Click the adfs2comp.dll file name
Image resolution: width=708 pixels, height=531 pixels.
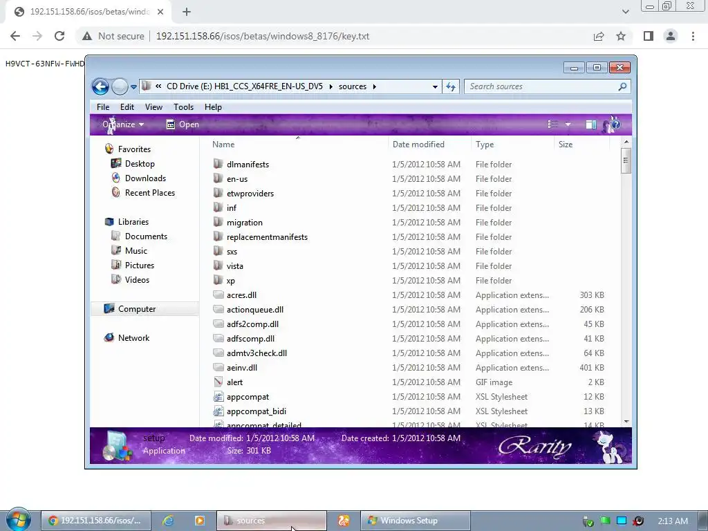tap(252, 324)
